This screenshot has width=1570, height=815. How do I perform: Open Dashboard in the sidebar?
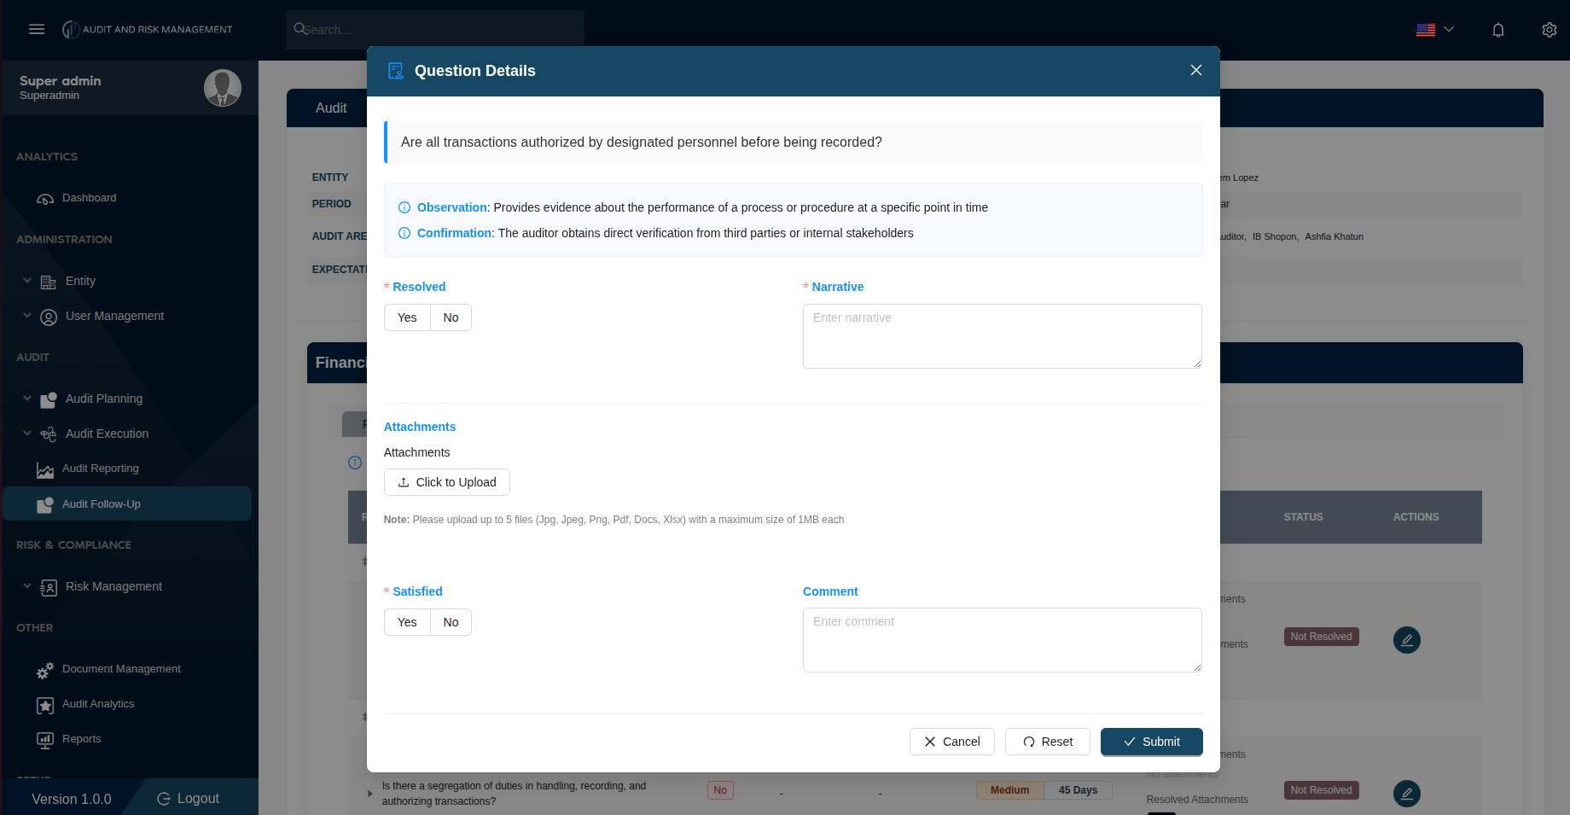(89, 198)
